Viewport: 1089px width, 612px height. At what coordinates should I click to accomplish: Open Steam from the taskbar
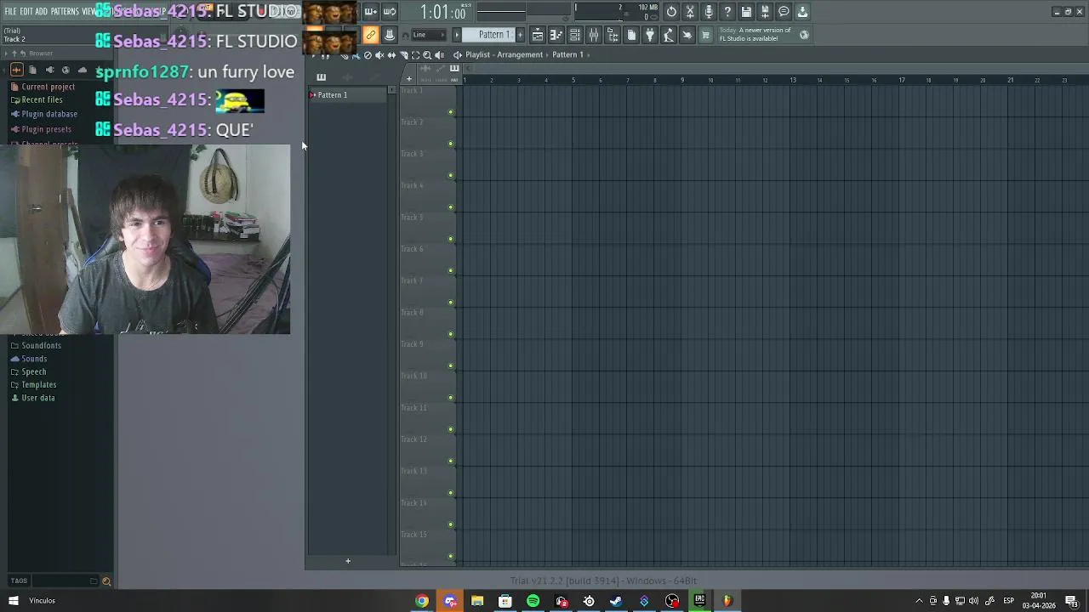(616, 601)
